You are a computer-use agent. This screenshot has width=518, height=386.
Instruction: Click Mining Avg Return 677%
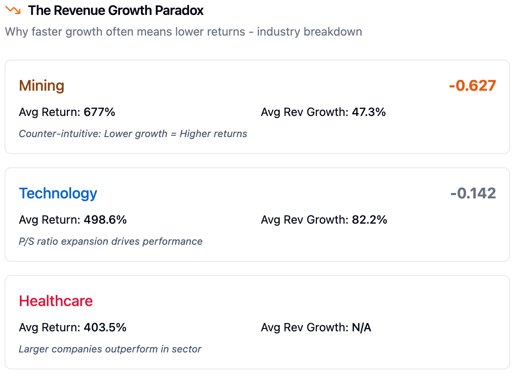[x=67, y=112]
